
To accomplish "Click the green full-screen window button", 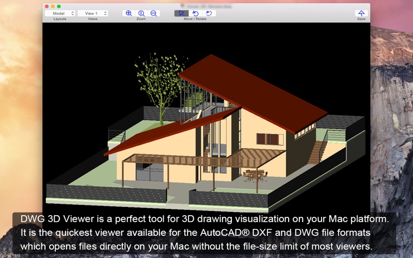I will tap(59, 6).
